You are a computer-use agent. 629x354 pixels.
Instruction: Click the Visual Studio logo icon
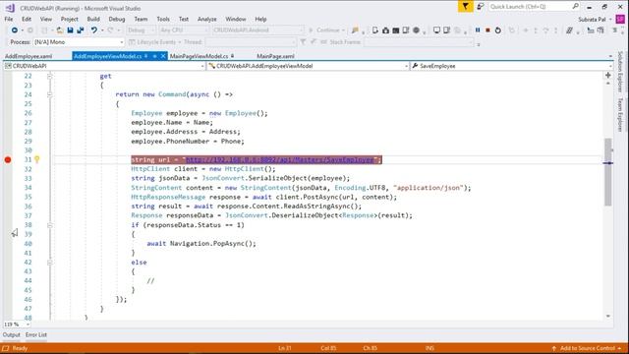(10, 8)
